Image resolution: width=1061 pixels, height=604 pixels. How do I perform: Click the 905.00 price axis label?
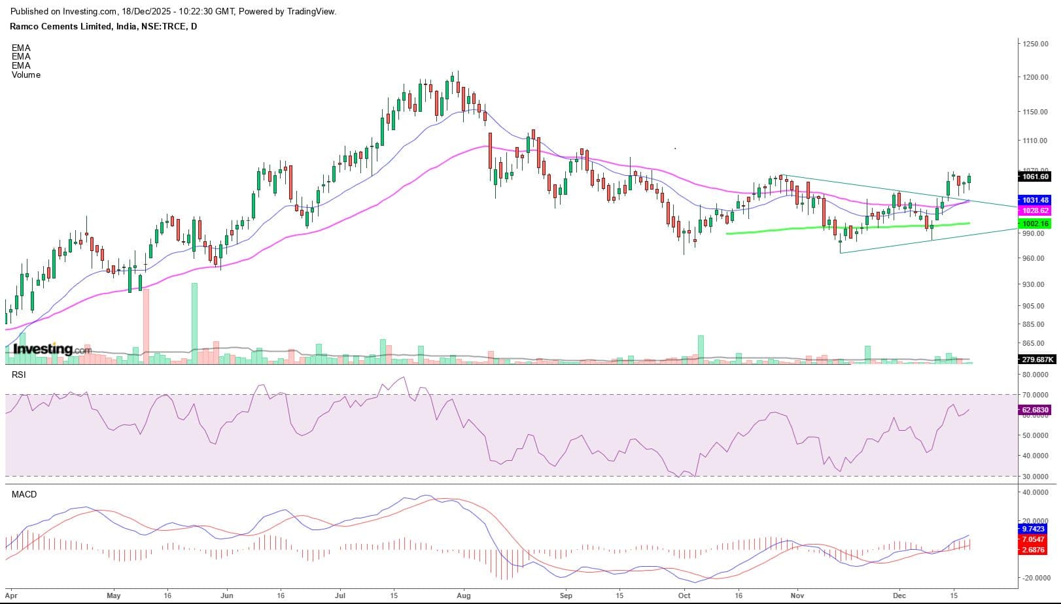pos(1034,306)
